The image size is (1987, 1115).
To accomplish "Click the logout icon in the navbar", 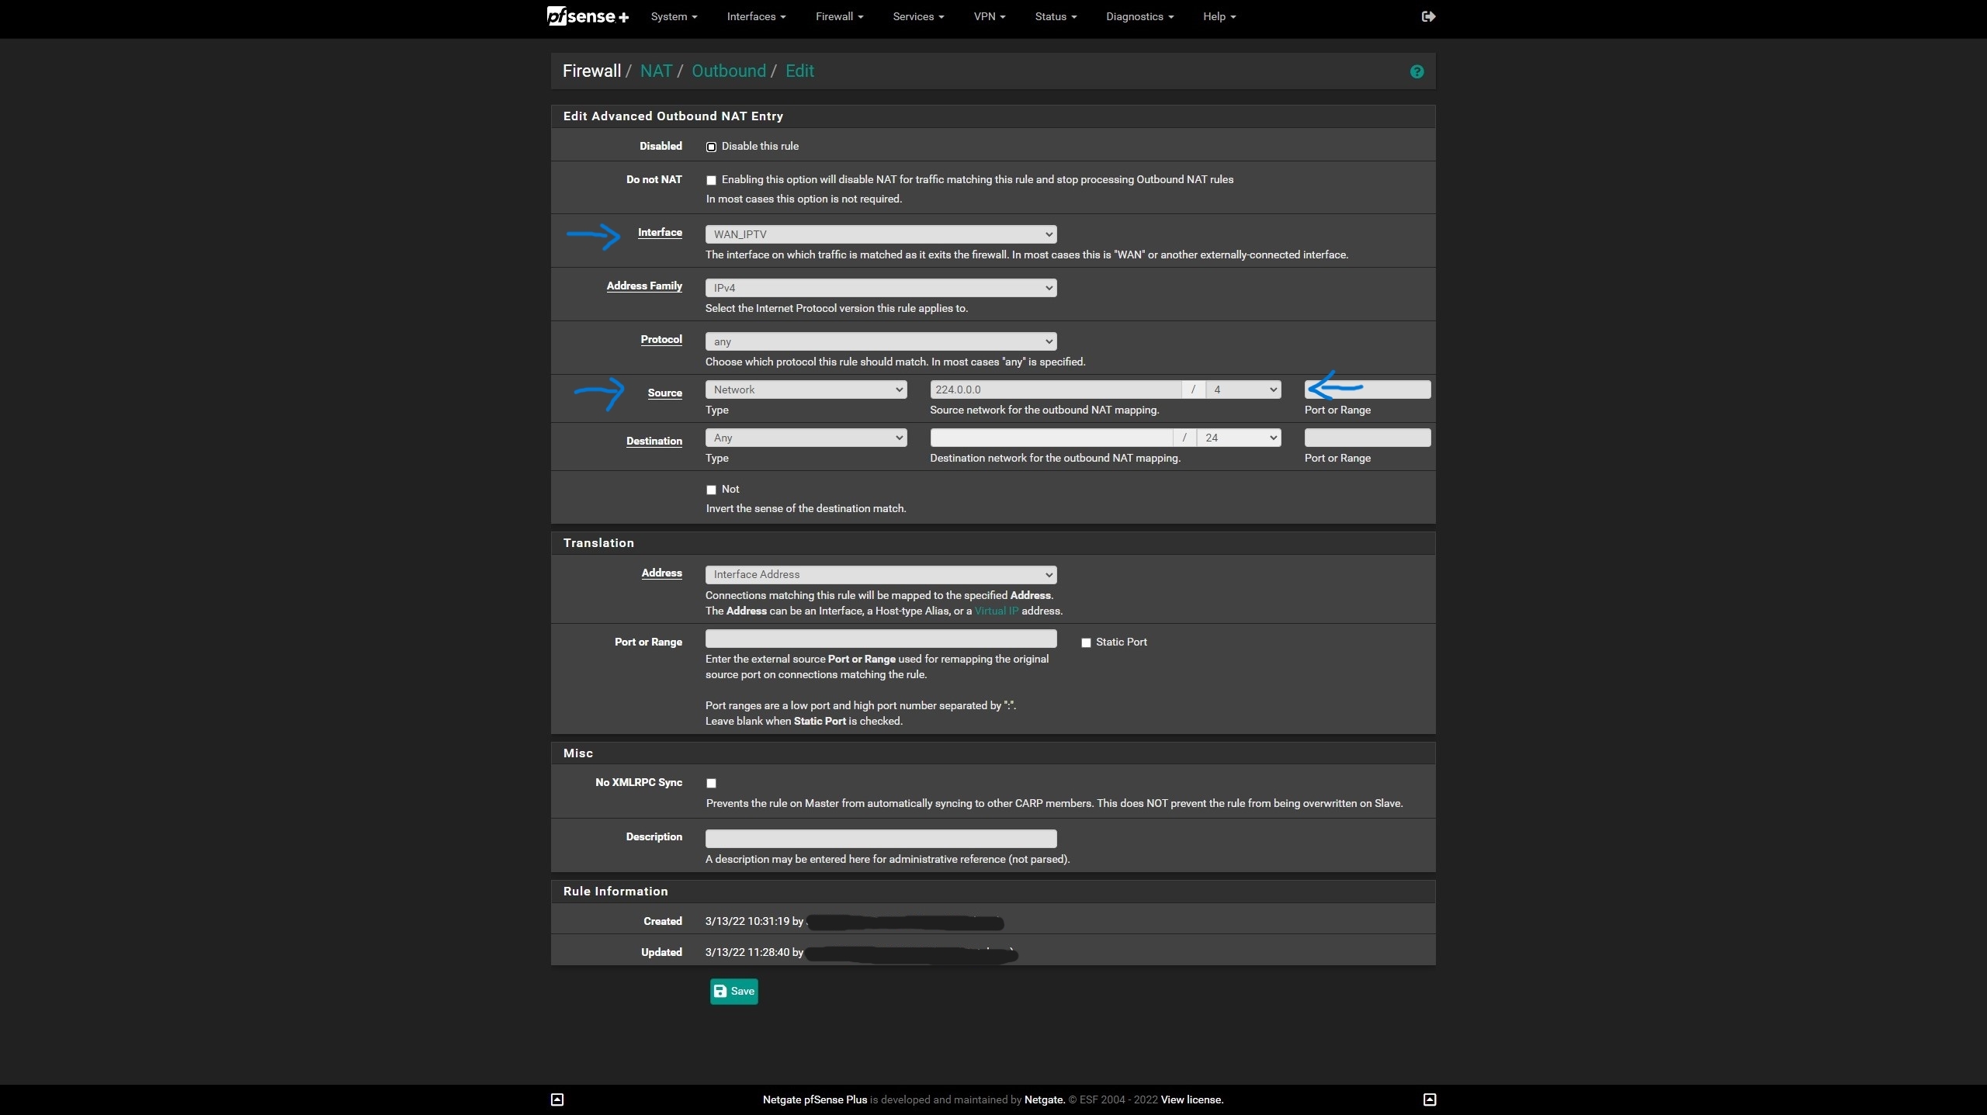I will pyautogui.click(x=1428, y=16).
